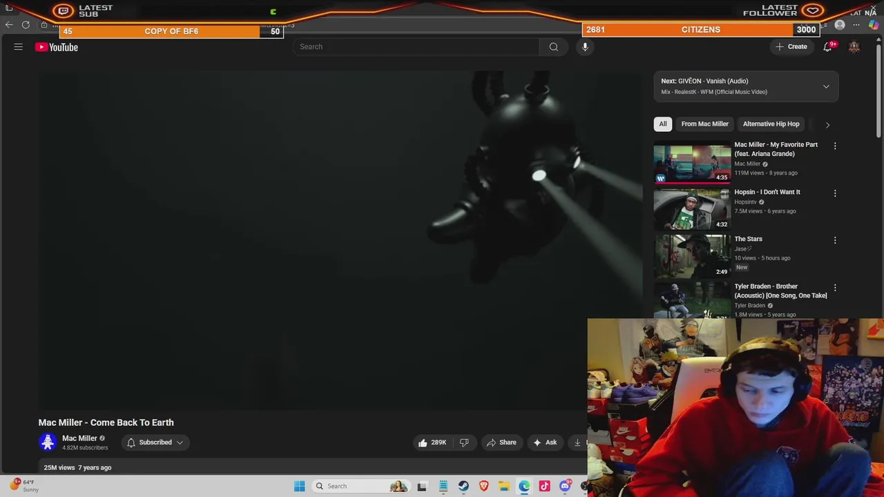Open Brave browser from taskbar
This screenshot has height=497, width=884.
(483, 486)
